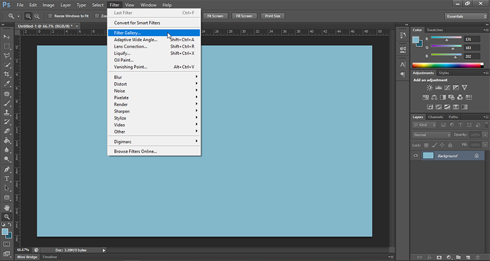Select the Move tool
Image resolution: width=490 pixels, height=261 pixels.
point(7,37)
